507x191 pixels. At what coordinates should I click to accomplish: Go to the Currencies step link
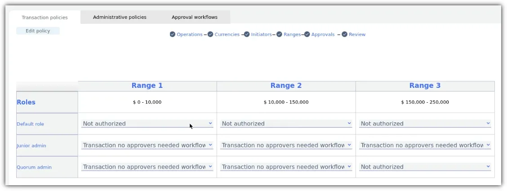[x=227, y=35]
